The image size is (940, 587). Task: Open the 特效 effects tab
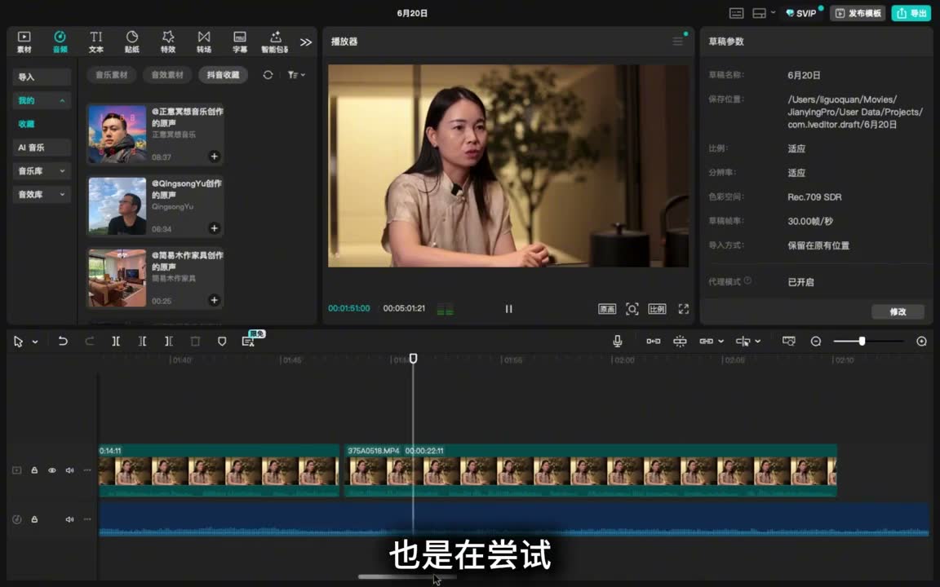tap(168, 42)
